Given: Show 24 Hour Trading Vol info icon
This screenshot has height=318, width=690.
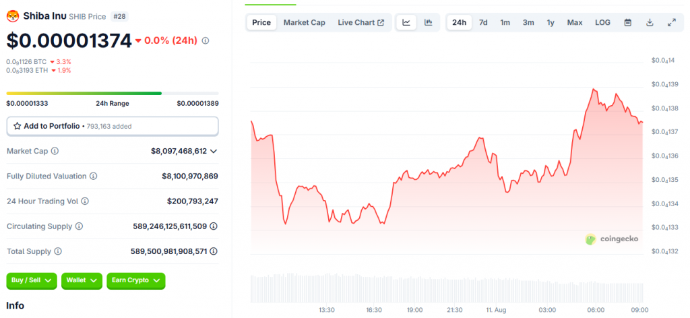Looking at the screenshot, I should click(x=85, y=201).
